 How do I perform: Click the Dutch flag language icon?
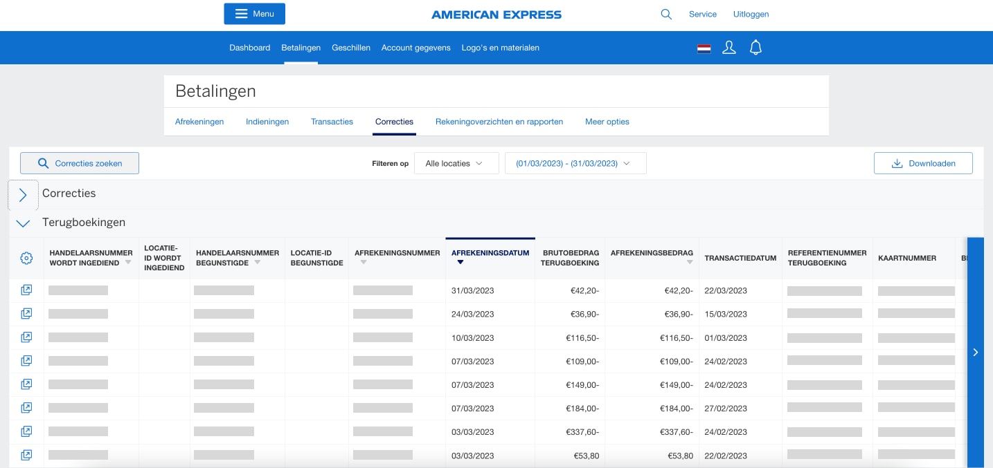pos(704,48)
